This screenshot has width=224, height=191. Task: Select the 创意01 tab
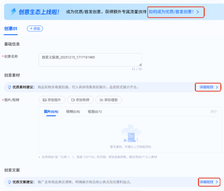tap(11, 29)
